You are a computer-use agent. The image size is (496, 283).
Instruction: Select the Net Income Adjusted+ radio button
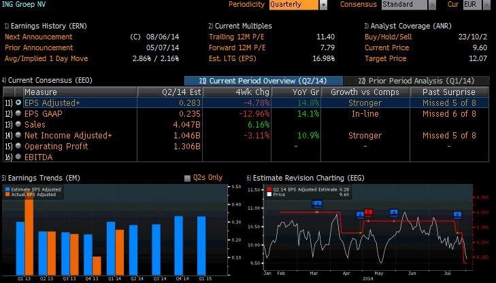point(18,135)
